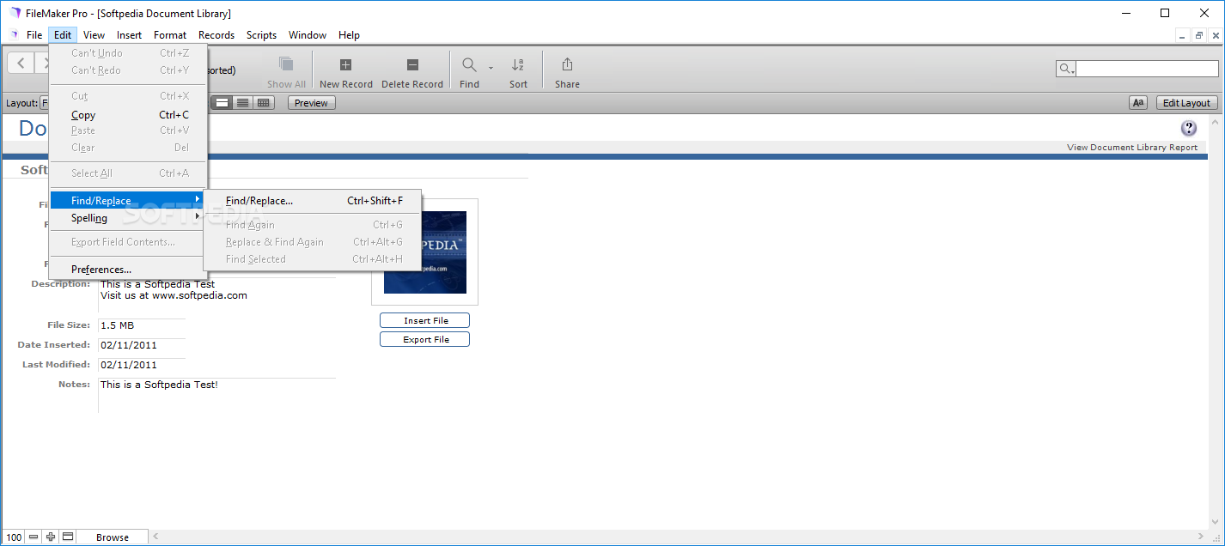The width and height of the screenshot is (1225, 546).
Task: Choose Copy from the Edit menu
Action: 128,115
